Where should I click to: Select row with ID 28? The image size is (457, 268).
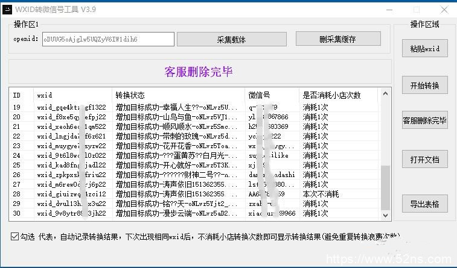194,194
